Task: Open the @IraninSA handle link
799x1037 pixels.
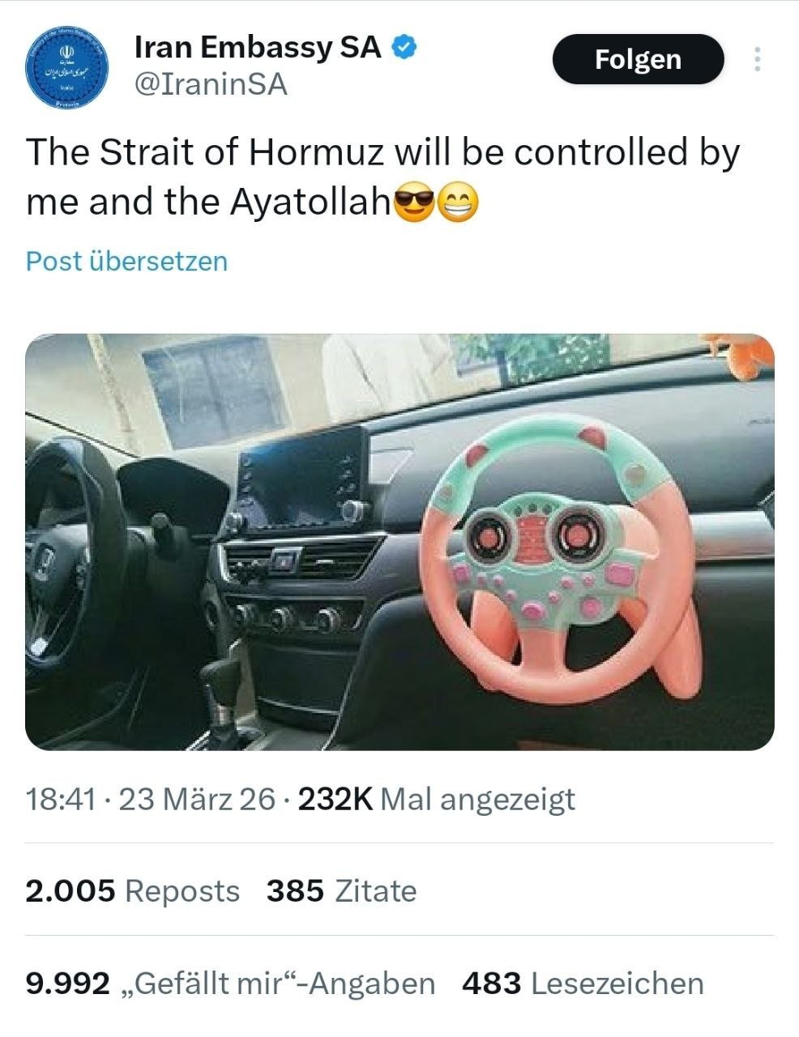Action: tap(210, 84)
